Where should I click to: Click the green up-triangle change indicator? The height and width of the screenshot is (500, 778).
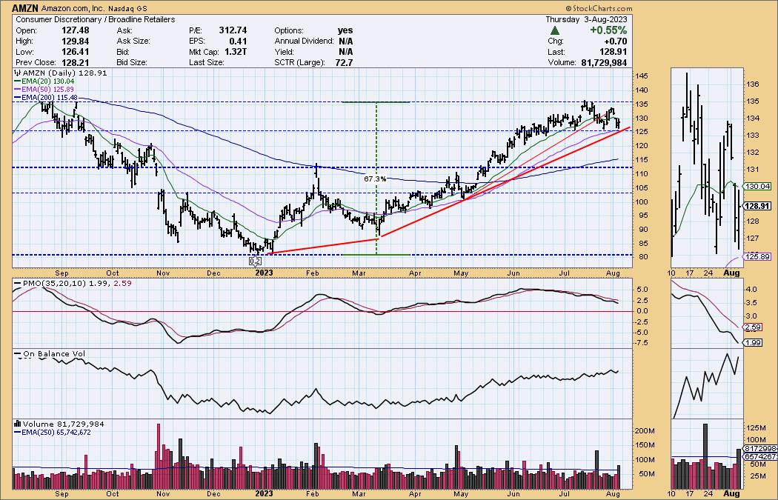[556, 30]
